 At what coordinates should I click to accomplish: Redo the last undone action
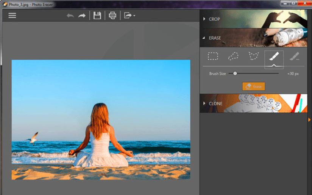[x=82, y=16]
